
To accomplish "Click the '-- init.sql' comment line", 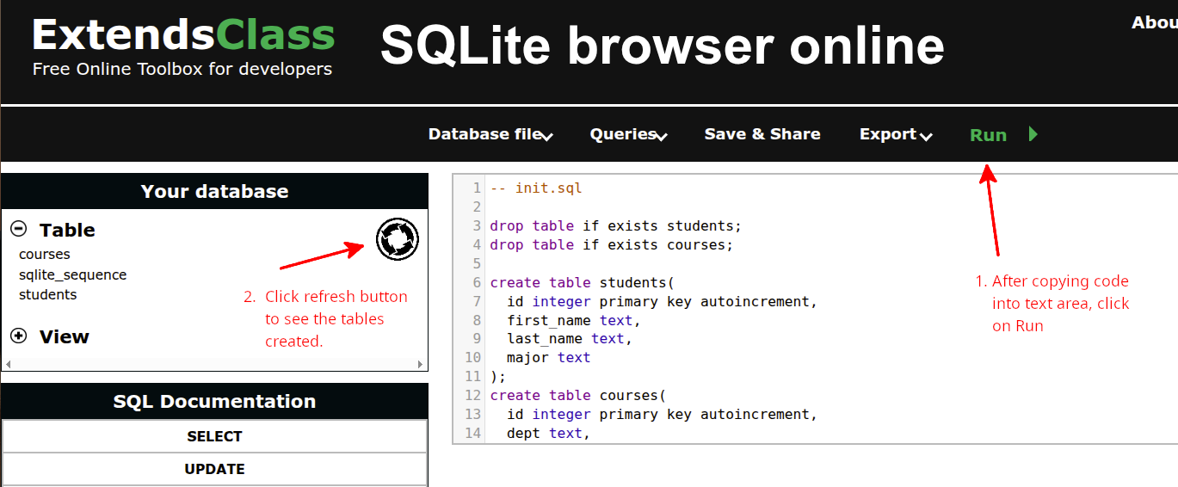I will coord(536,188).
